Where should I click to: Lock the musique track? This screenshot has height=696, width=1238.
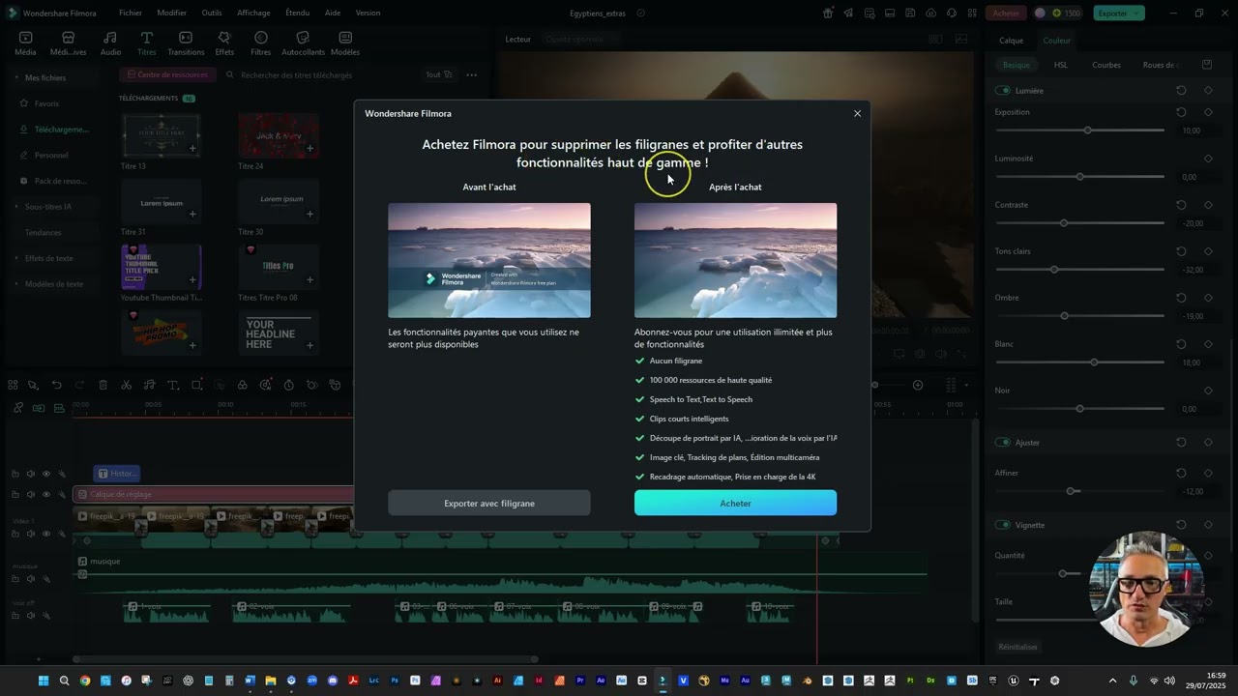tap(15, 579)
